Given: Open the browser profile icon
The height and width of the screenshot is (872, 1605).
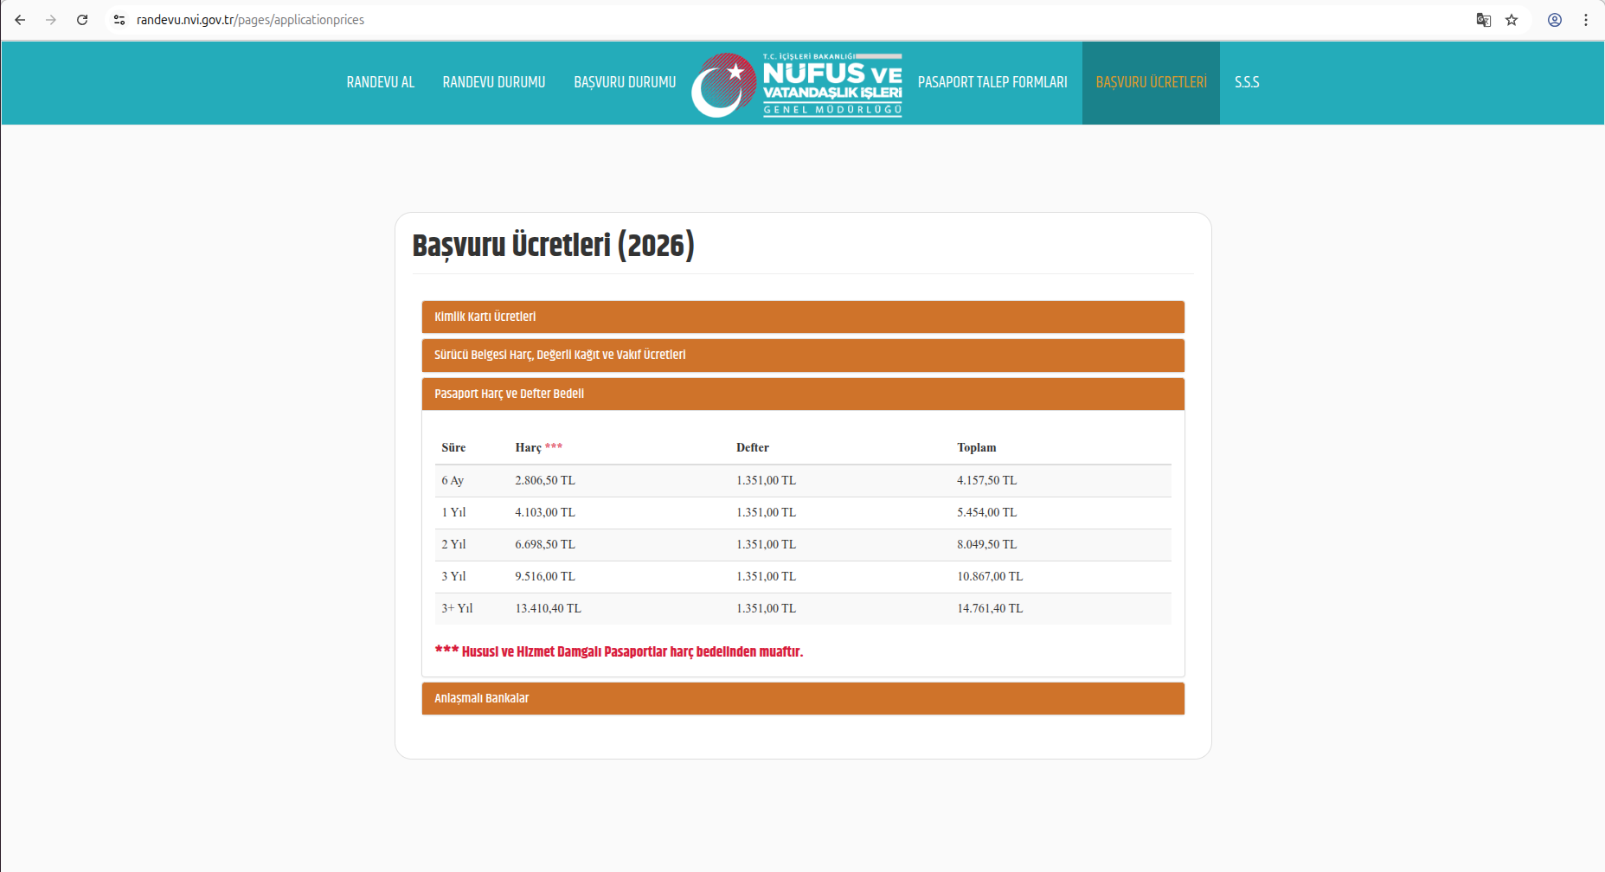Looking at the screenshot, I should pos(1555,20).
